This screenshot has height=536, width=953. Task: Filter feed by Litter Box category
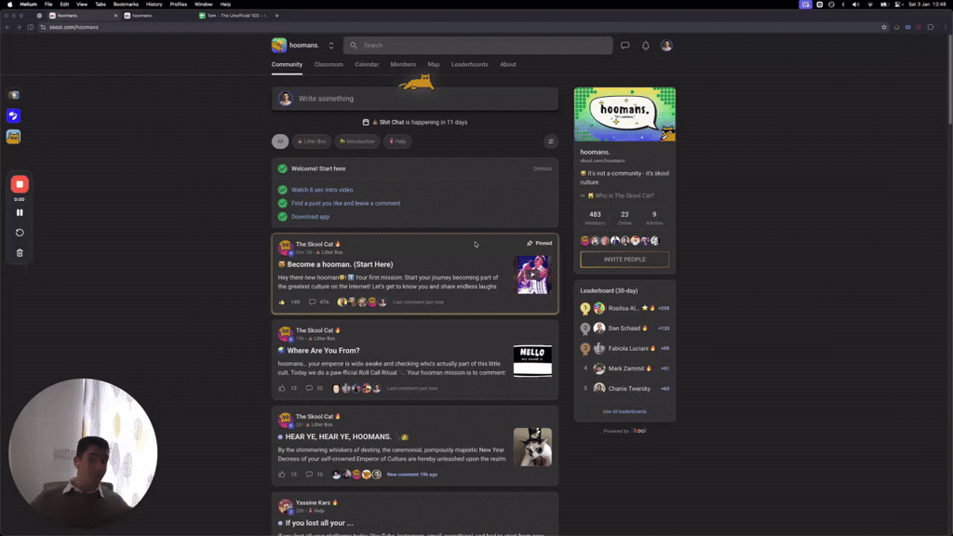[312, 141]
